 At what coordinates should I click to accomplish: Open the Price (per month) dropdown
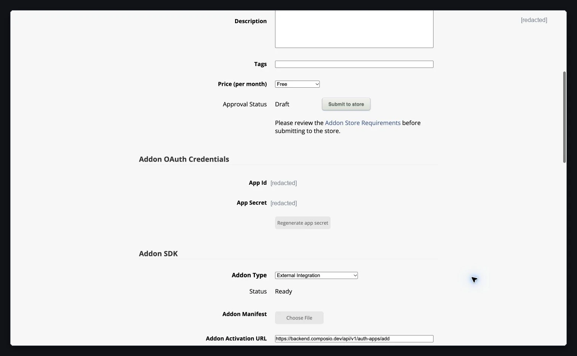(x=297, y=84)
